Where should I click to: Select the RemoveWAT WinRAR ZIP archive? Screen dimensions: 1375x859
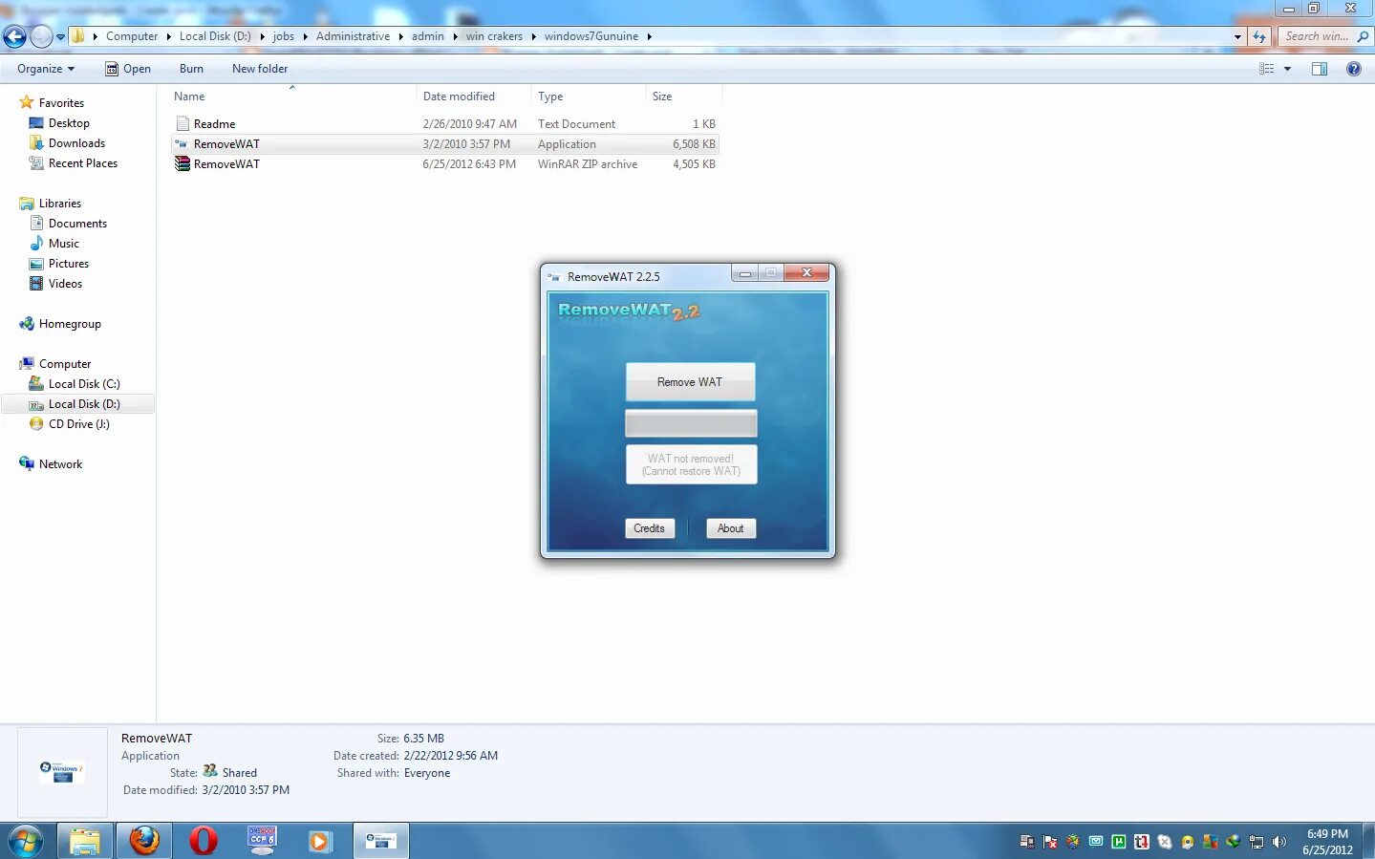[226, 163]
